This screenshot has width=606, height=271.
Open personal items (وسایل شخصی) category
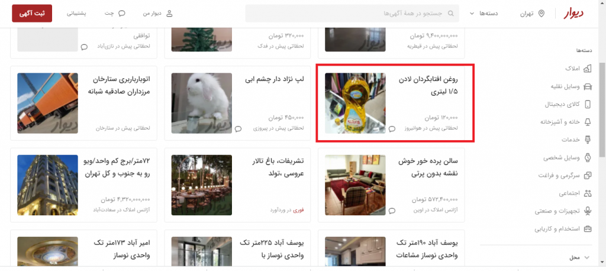click(x=568, y=157)
